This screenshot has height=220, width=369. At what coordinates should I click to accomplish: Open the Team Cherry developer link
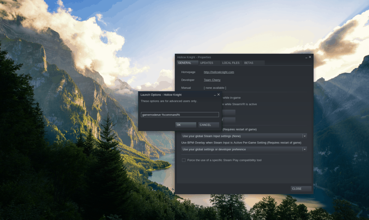coord(212,80)
